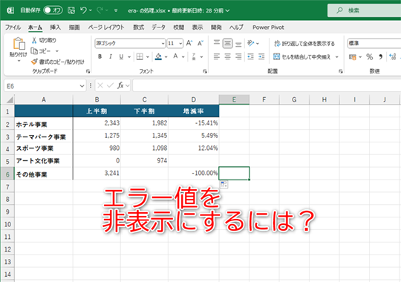
Task: Open the Font dialog launcher
Action: pyautogui.click(x=205, y=71)
